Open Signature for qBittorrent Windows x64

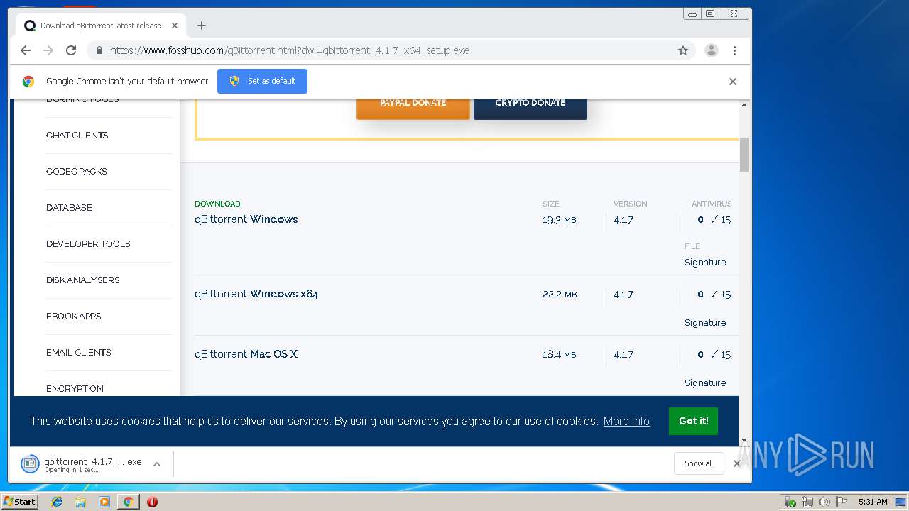pos(705,322)
